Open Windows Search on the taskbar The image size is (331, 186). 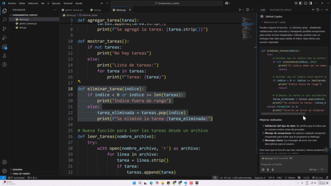[x=140, y=183]
